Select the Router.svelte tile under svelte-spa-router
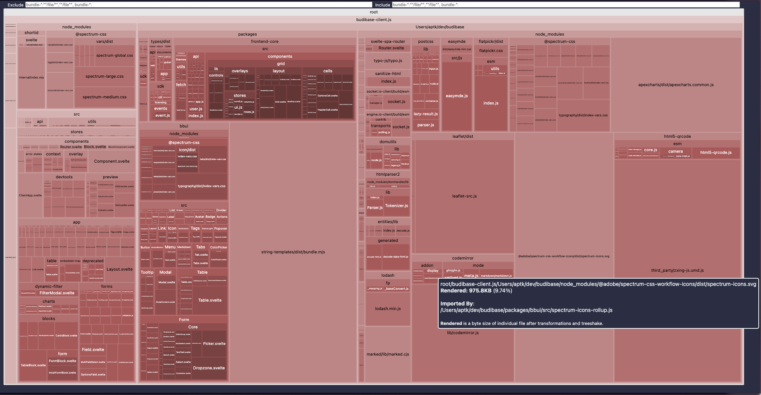 [x=391, y=48]
